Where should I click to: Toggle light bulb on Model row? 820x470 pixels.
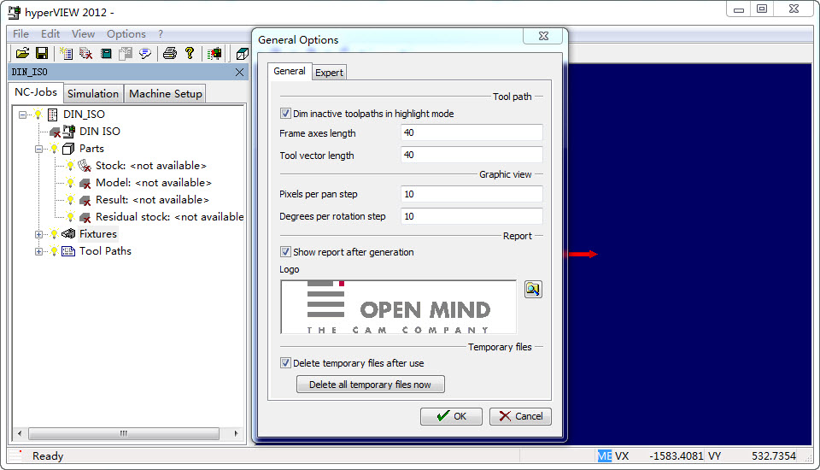[70, 183]
